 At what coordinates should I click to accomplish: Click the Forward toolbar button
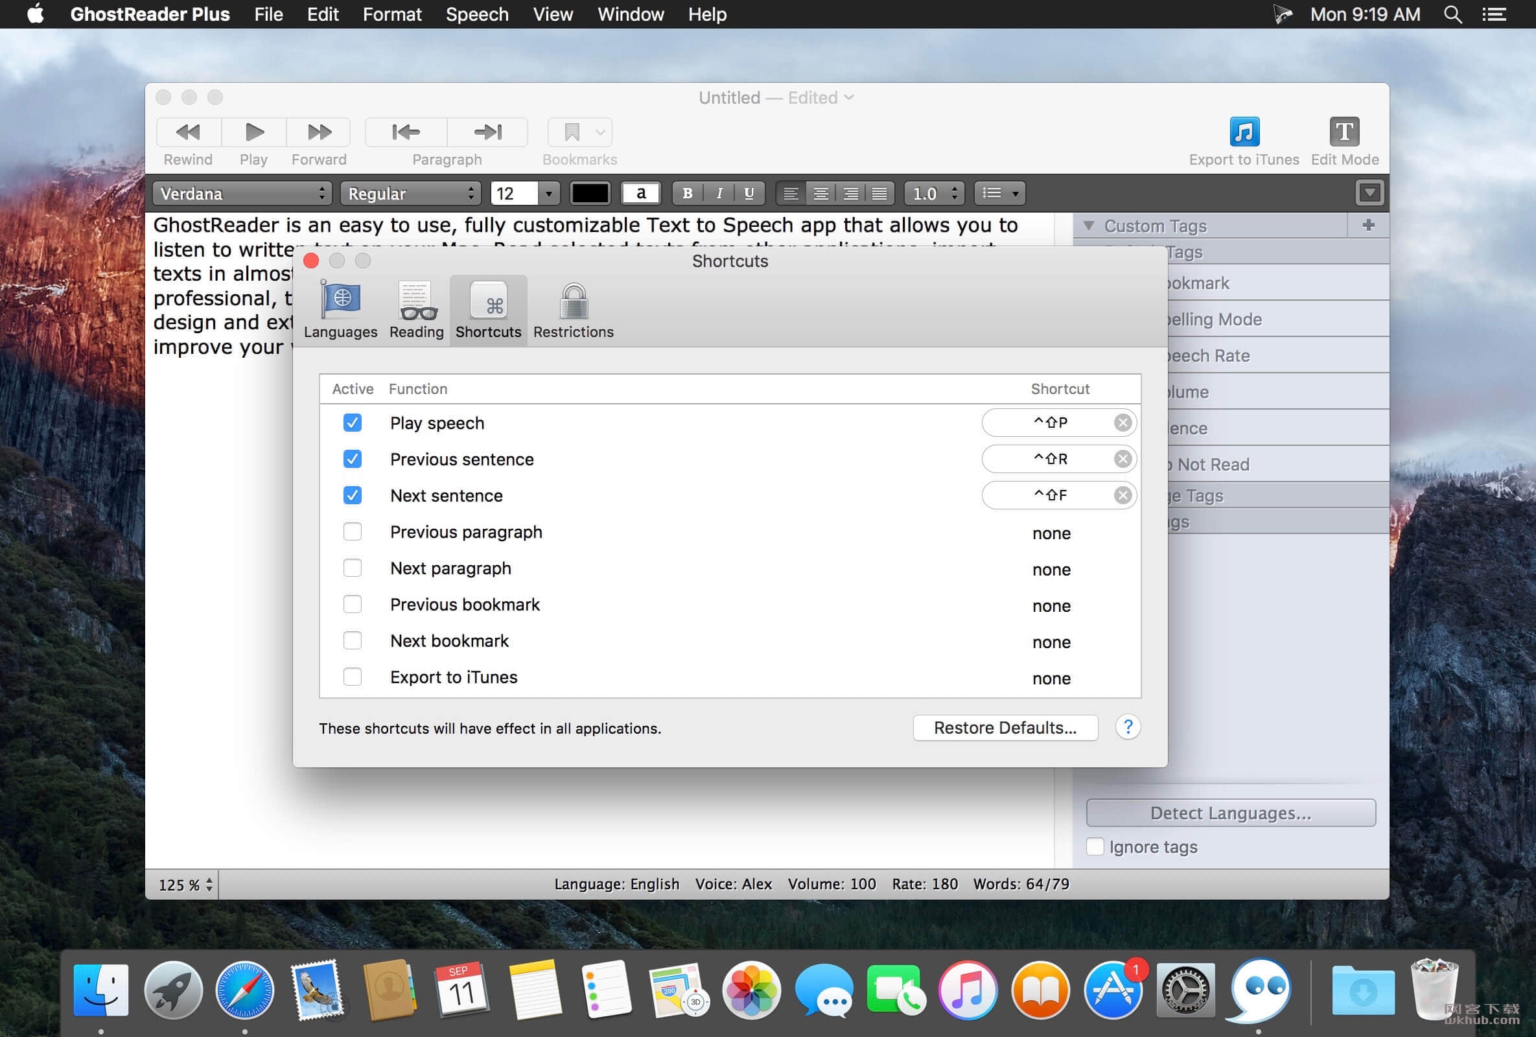click(x=319, y=132)
